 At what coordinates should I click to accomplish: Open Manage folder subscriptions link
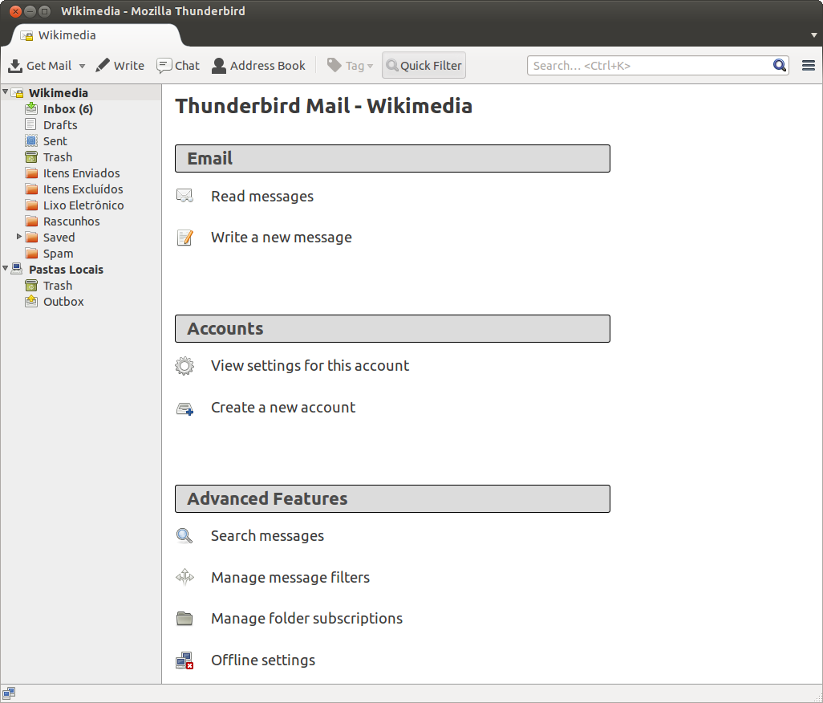pyautogui.click(x=306, y=619)
